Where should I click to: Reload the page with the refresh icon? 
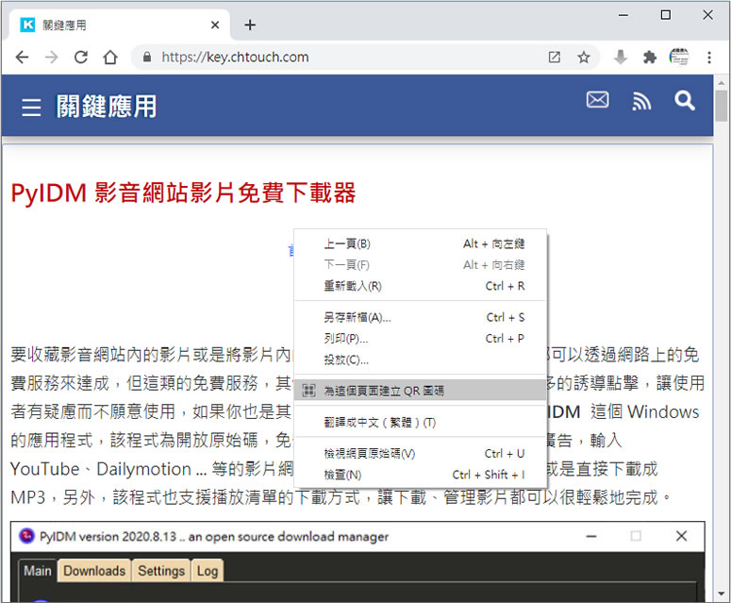point(81,58)
